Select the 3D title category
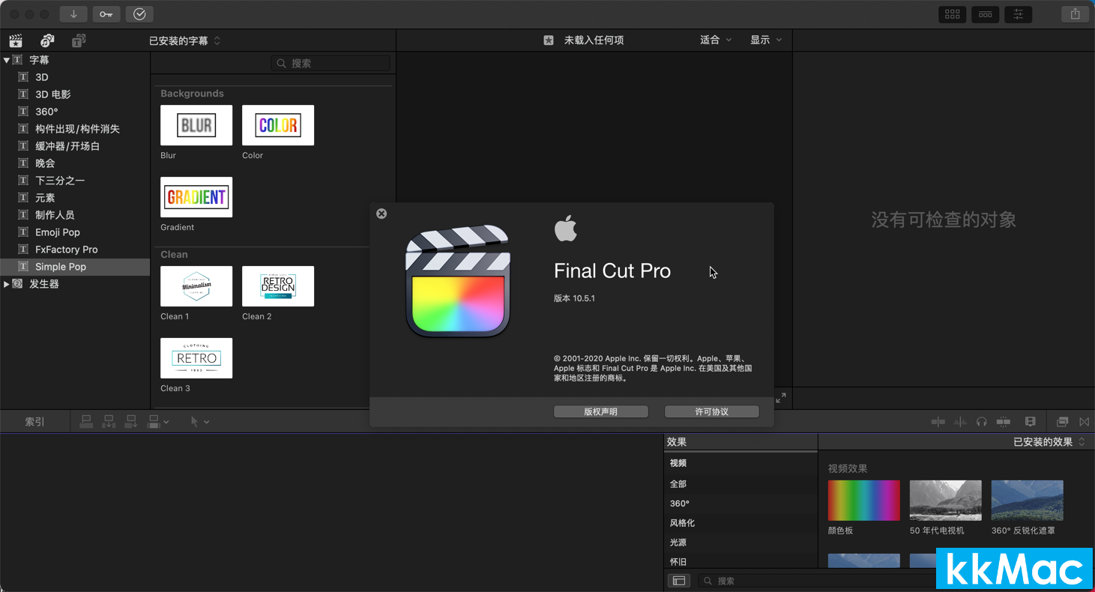 [75, 77]
